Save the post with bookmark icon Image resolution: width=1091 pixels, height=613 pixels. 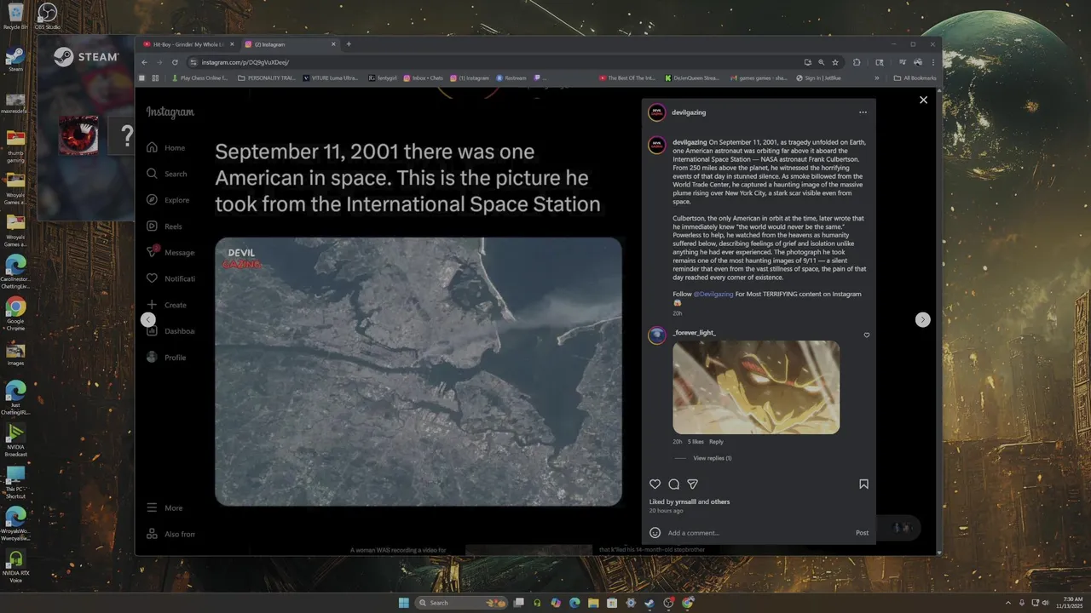coord(863,484)
